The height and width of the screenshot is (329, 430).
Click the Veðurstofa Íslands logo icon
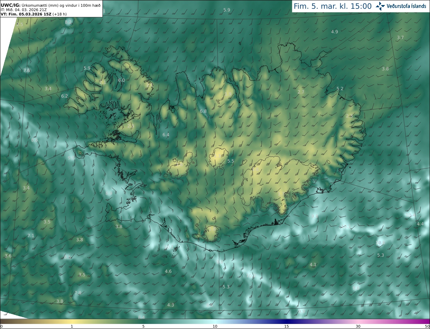tap(381, 6)
